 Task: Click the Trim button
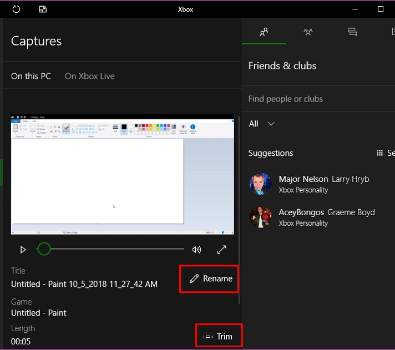pyautogui.click(x=219, y=336)
